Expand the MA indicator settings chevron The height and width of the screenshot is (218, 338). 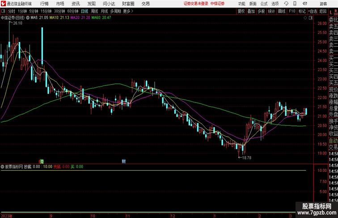(x=28, y=18)
